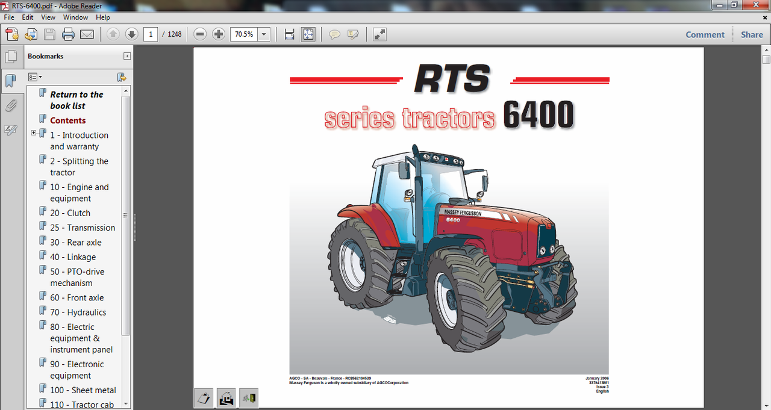Click the bookmark ribbon icon beside '70 - Hydraulics'
Image resolution: width=771 pixels, height=410 pixels.
(43, 311)
